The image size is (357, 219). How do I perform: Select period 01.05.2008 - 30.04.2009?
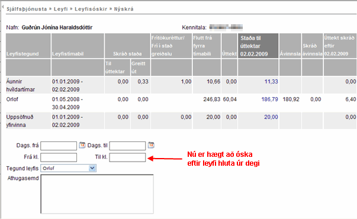(67, 103)
